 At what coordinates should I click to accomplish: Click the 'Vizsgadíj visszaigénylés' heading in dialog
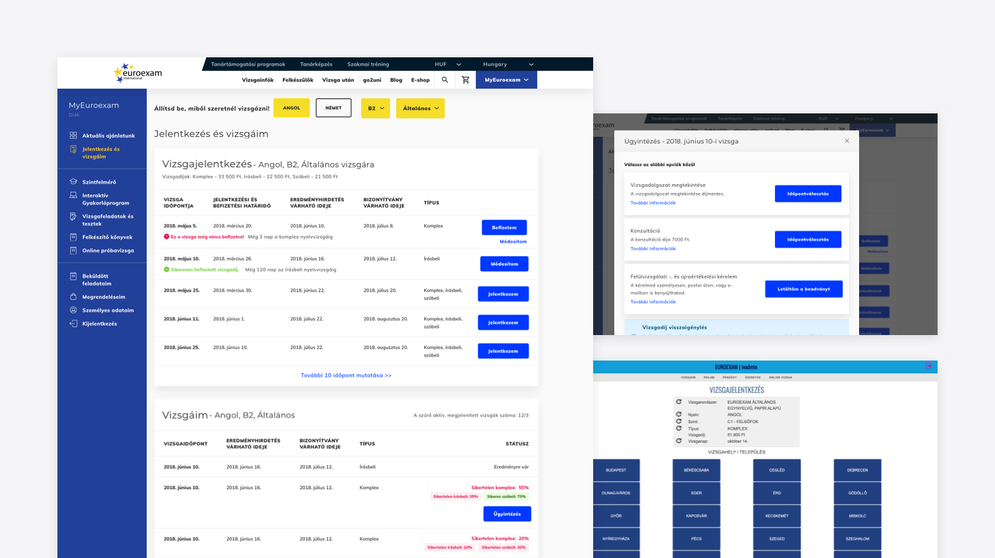[x=675, y=327]
